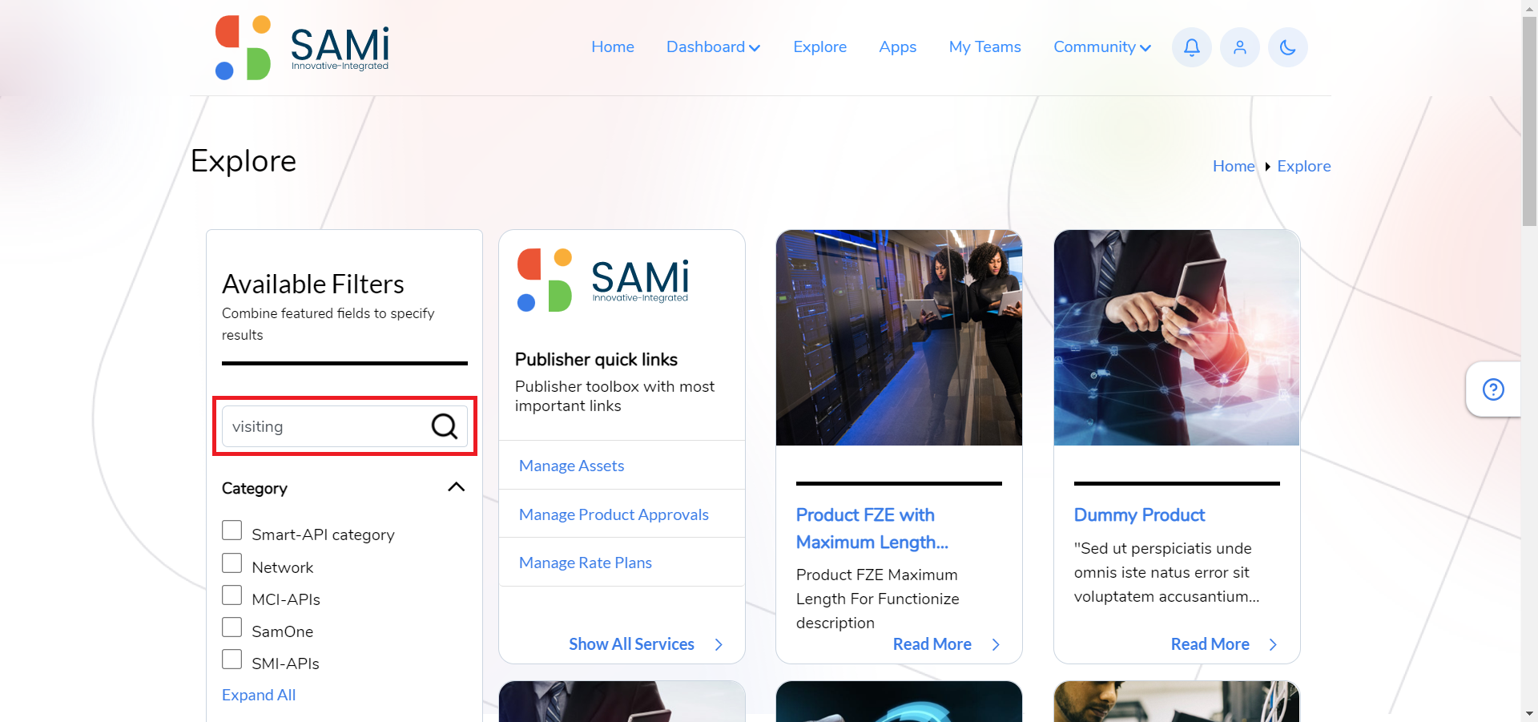The width and height of the screenshot is (1538, 722).
Task: Click the Smart-API category label
Action: pos(323,534)
